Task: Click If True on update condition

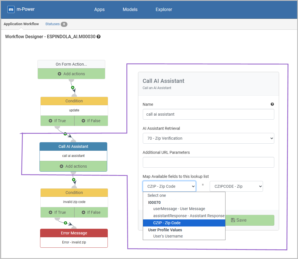Action: tap(57, 121)
